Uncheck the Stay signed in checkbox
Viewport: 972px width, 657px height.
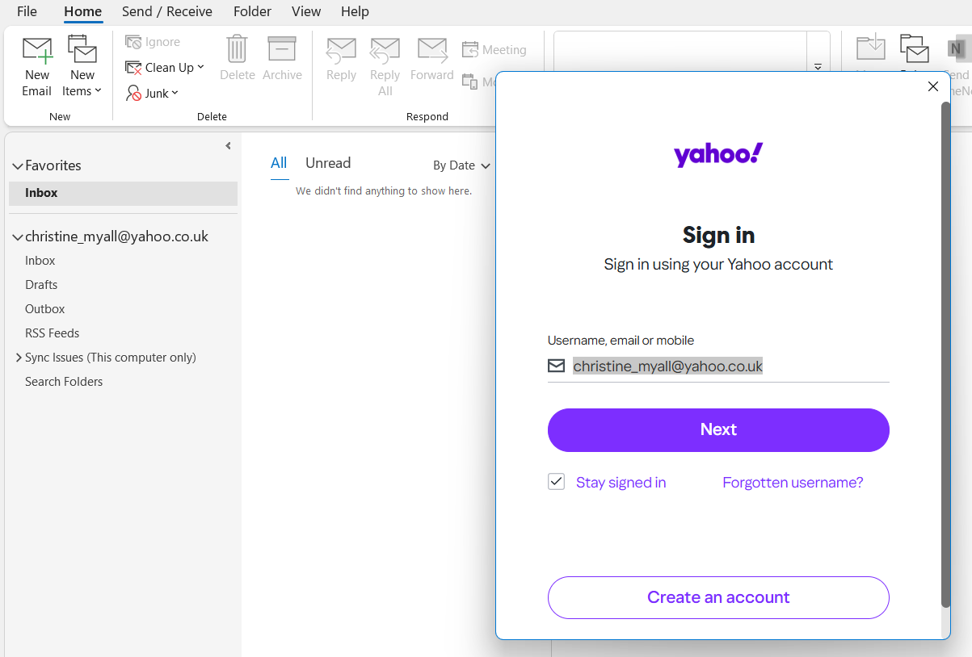click(x=556, y=481)
